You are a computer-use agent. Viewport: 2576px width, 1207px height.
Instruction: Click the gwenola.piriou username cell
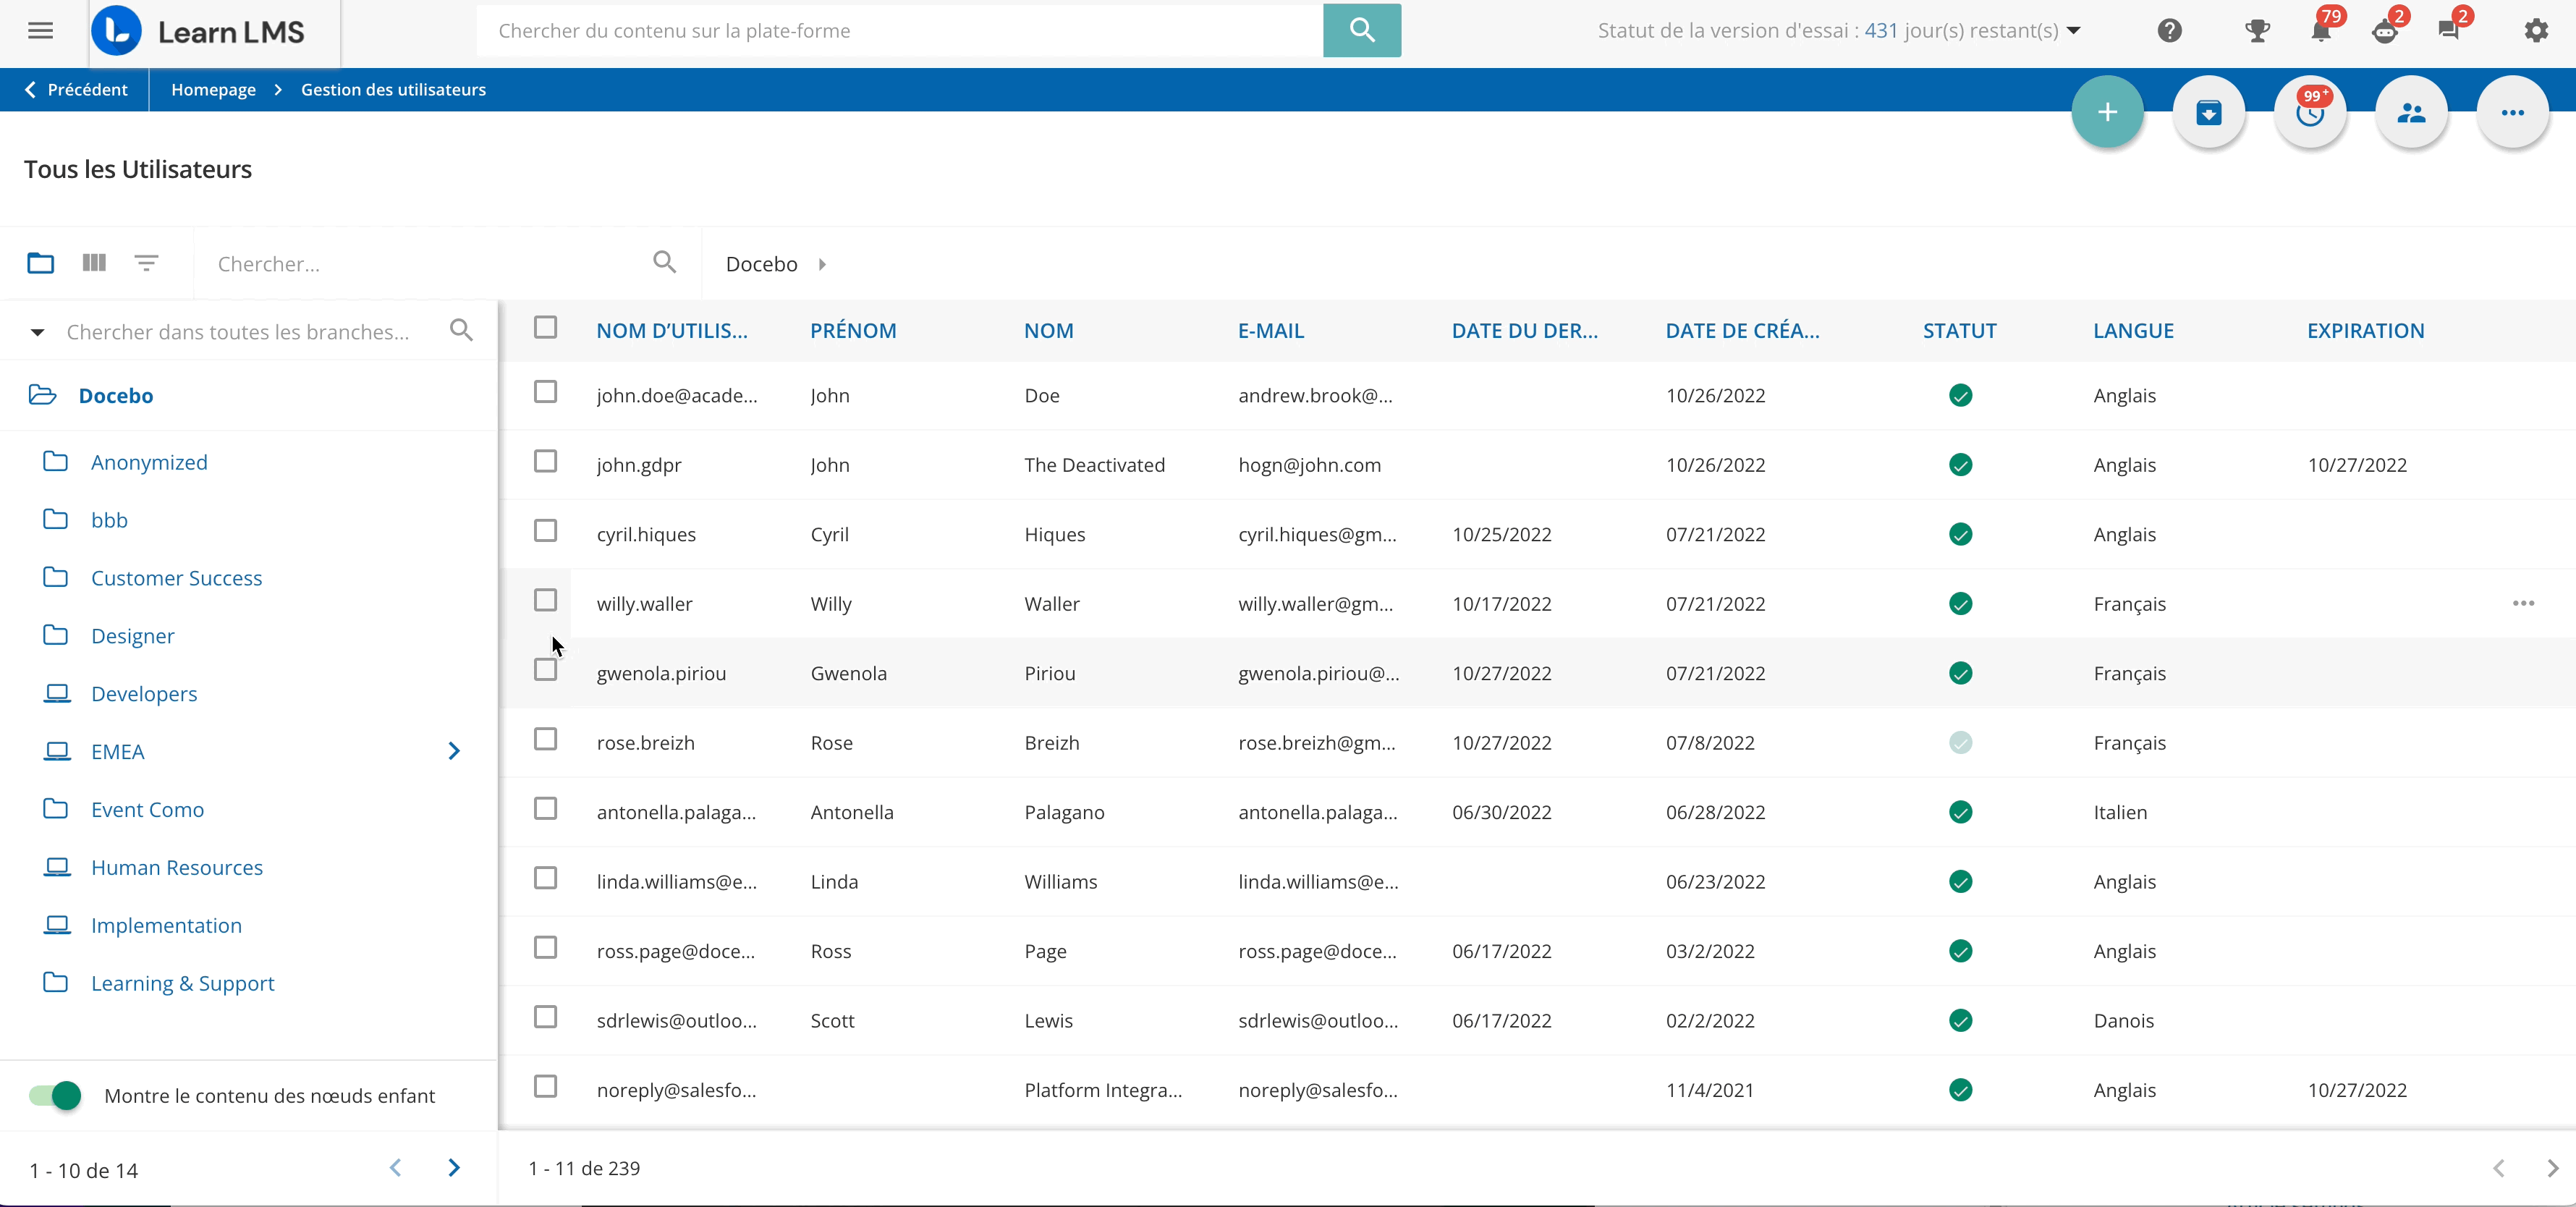point(661,673)
